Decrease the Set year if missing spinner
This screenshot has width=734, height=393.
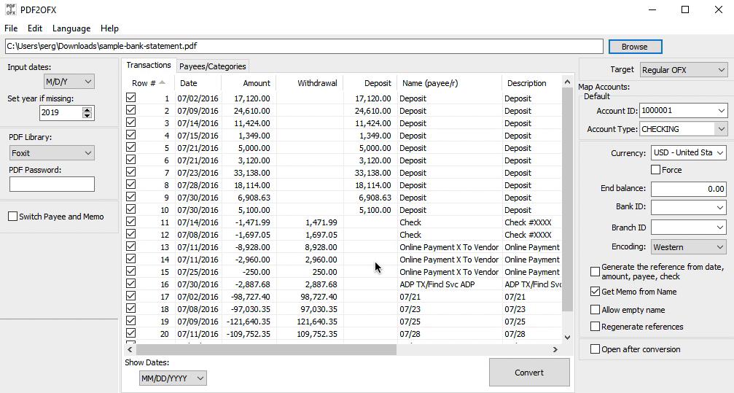coord(87,115)
